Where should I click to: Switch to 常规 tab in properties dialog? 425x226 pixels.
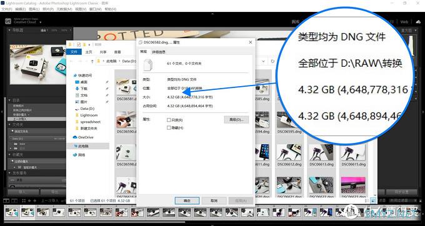[143, 51]
